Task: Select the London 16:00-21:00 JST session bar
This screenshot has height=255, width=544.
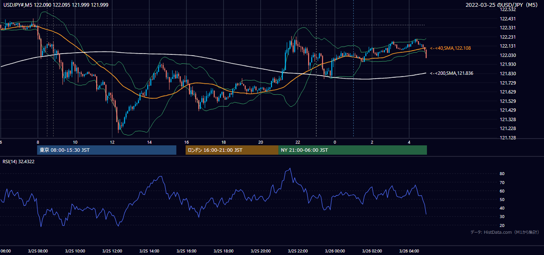Action: (x=232, y=150)
